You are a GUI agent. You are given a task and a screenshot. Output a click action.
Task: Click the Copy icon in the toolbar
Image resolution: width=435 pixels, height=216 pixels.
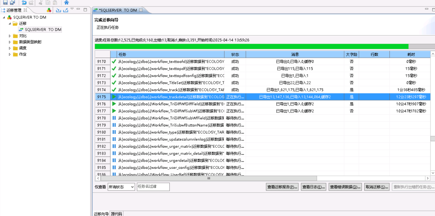tap(48, 2)
